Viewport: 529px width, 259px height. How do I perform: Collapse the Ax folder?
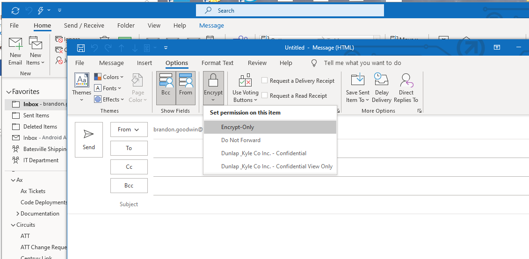click(13, 180)
